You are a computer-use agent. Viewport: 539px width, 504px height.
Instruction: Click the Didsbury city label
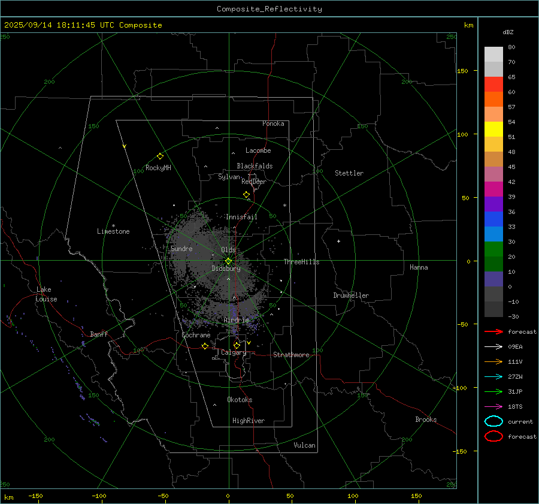(x=226, y=268)
